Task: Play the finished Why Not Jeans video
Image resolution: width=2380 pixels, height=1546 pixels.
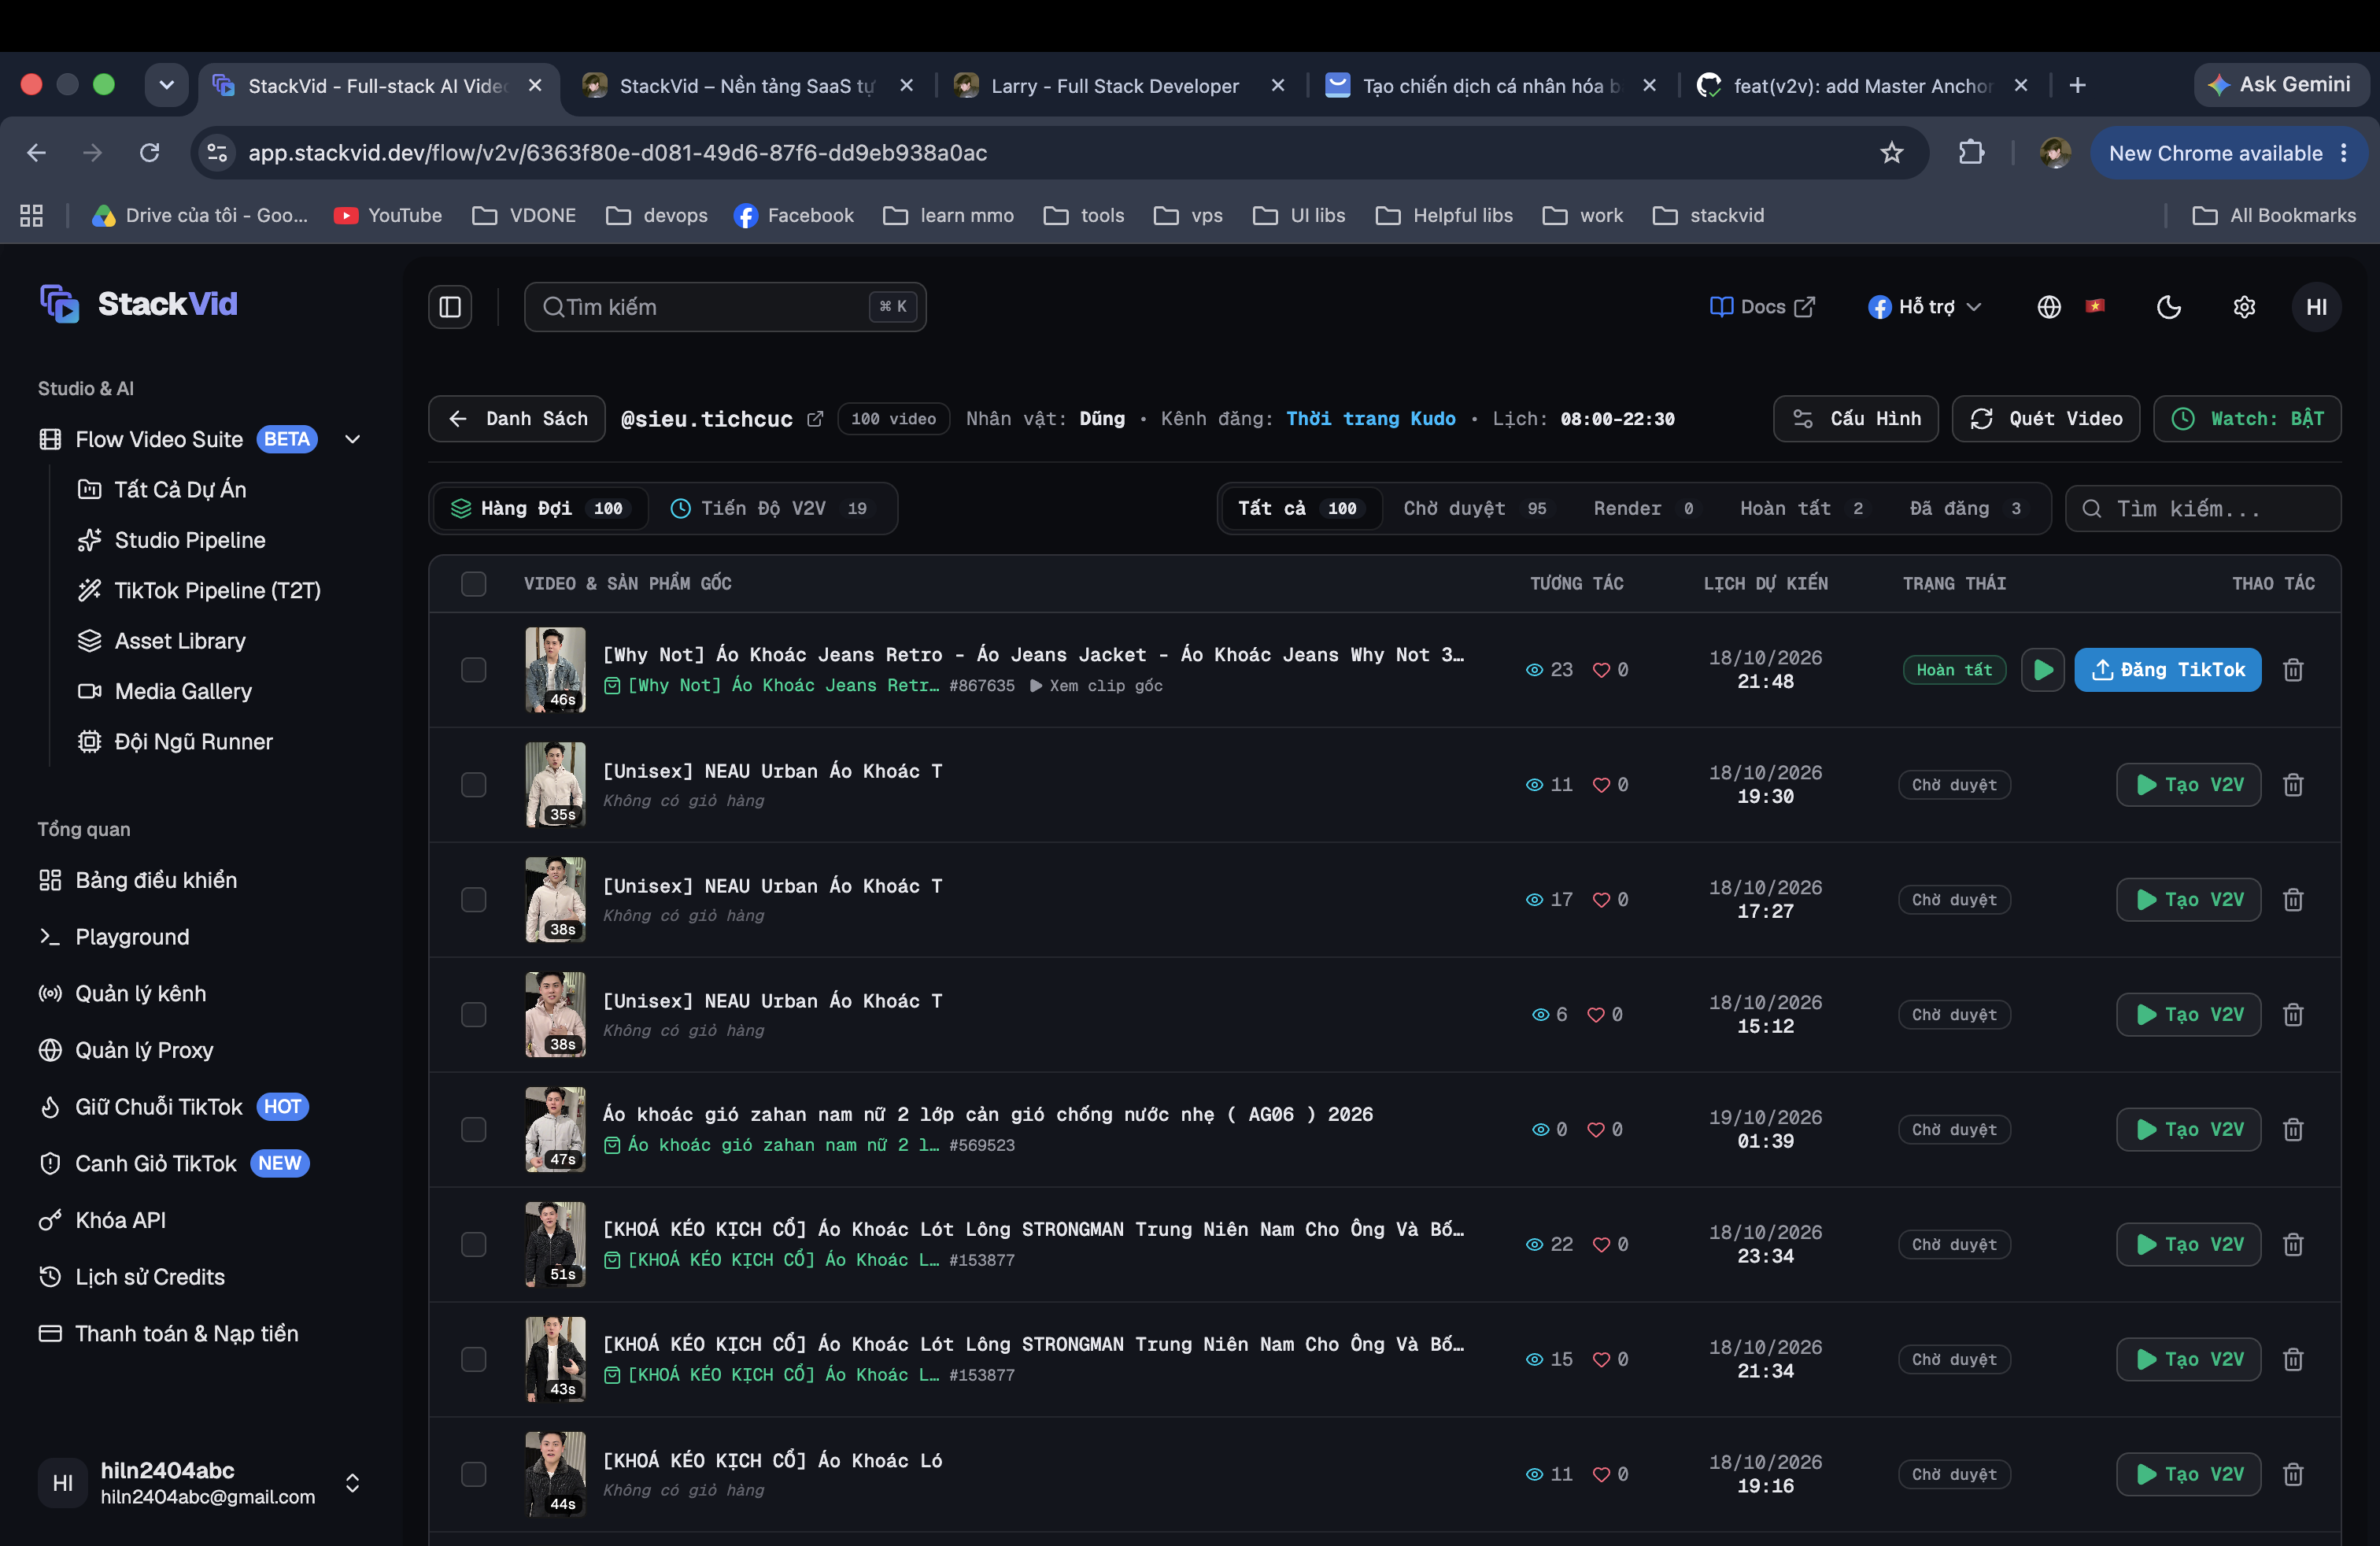Action: [2043, 670]
